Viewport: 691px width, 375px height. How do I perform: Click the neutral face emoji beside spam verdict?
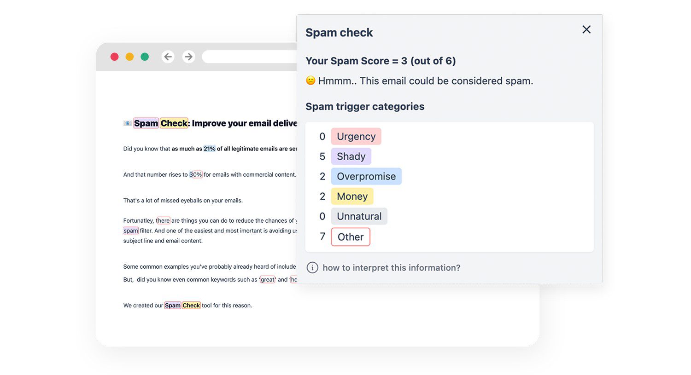point(310,81)
